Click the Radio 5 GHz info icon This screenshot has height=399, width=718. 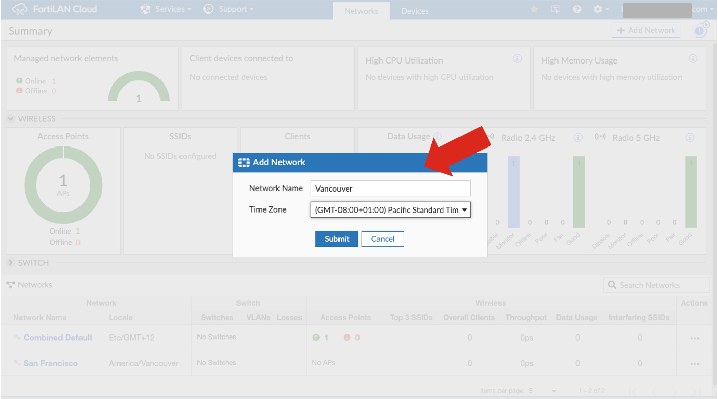tap(691, 137)
